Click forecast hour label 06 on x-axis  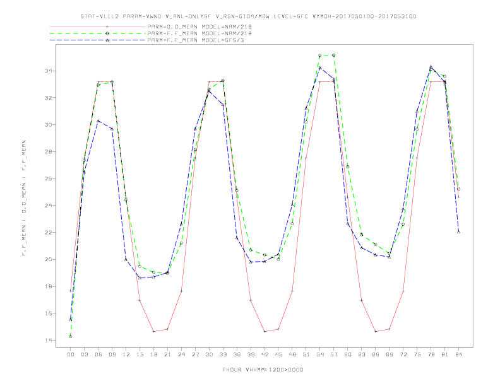(98, 354)
